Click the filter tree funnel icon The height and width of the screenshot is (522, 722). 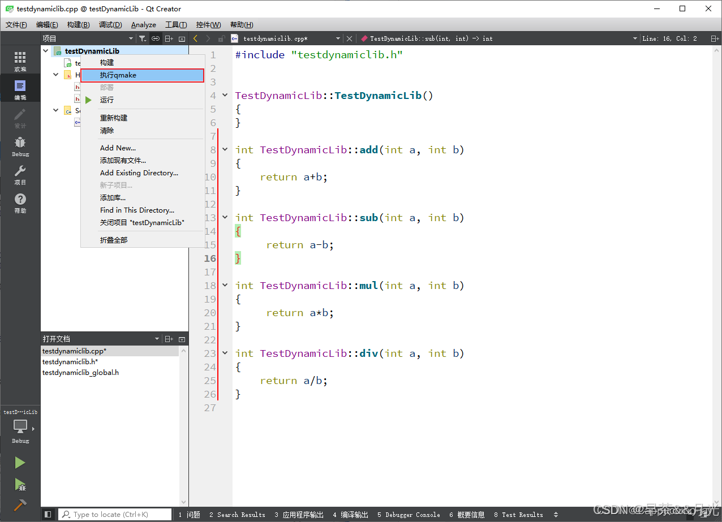tap(143, 38)
